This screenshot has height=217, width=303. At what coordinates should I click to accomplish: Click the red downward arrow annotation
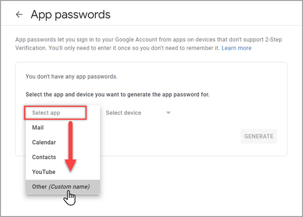(x=71, y=146)
